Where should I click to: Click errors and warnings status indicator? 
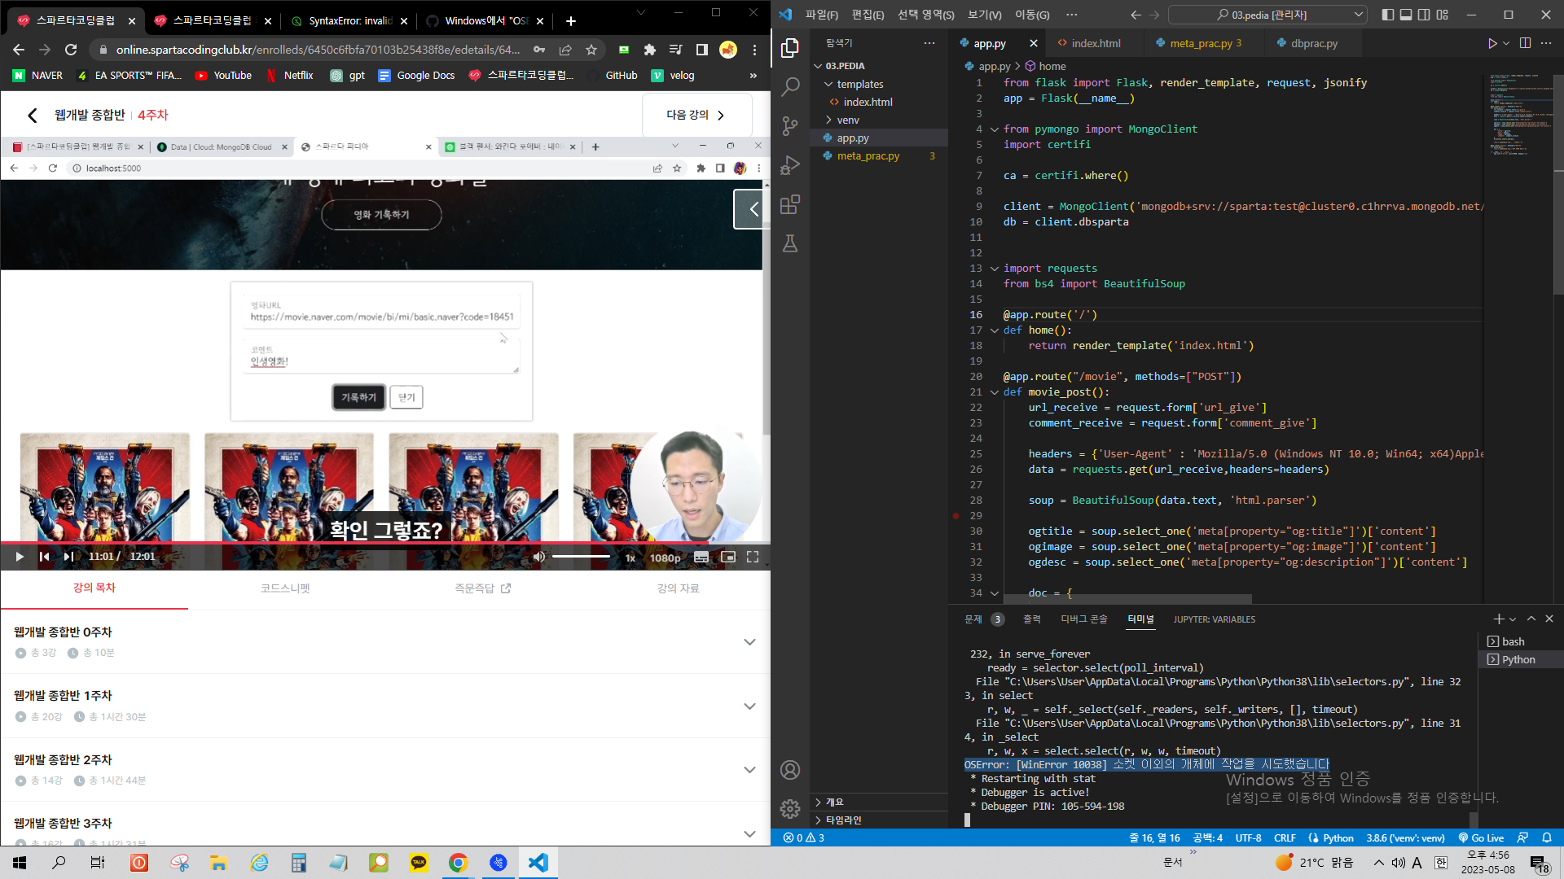pos(803,837)
